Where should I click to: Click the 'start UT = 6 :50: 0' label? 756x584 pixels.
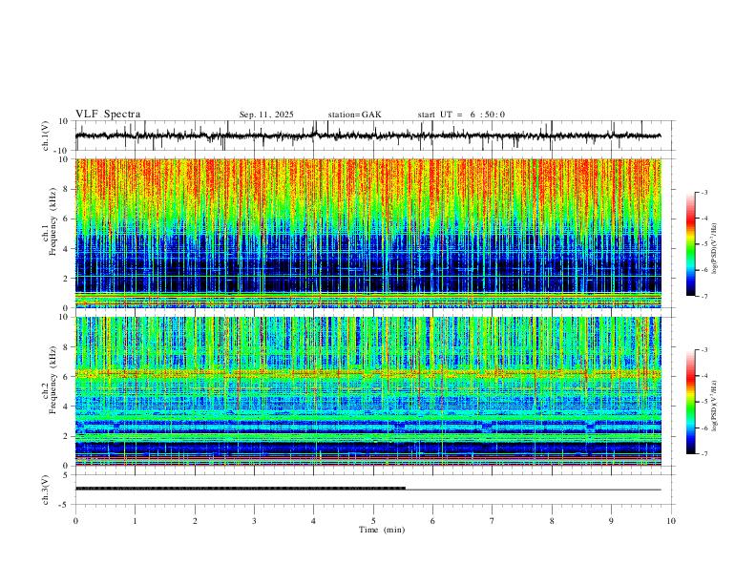461,115
